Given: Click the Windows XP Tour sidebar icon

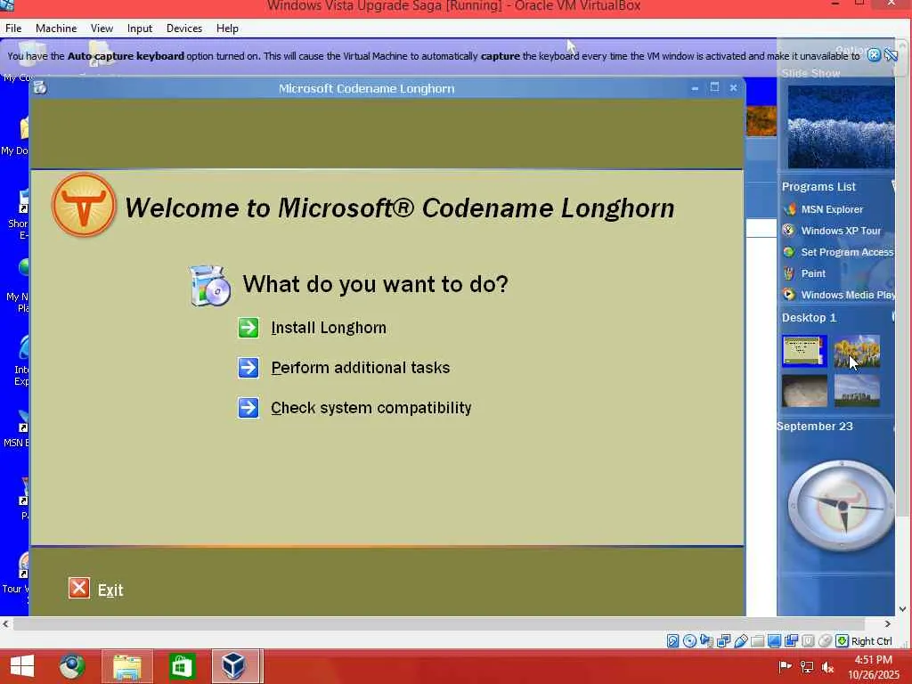Looking at the screenshot, I should tap(789, 231).
